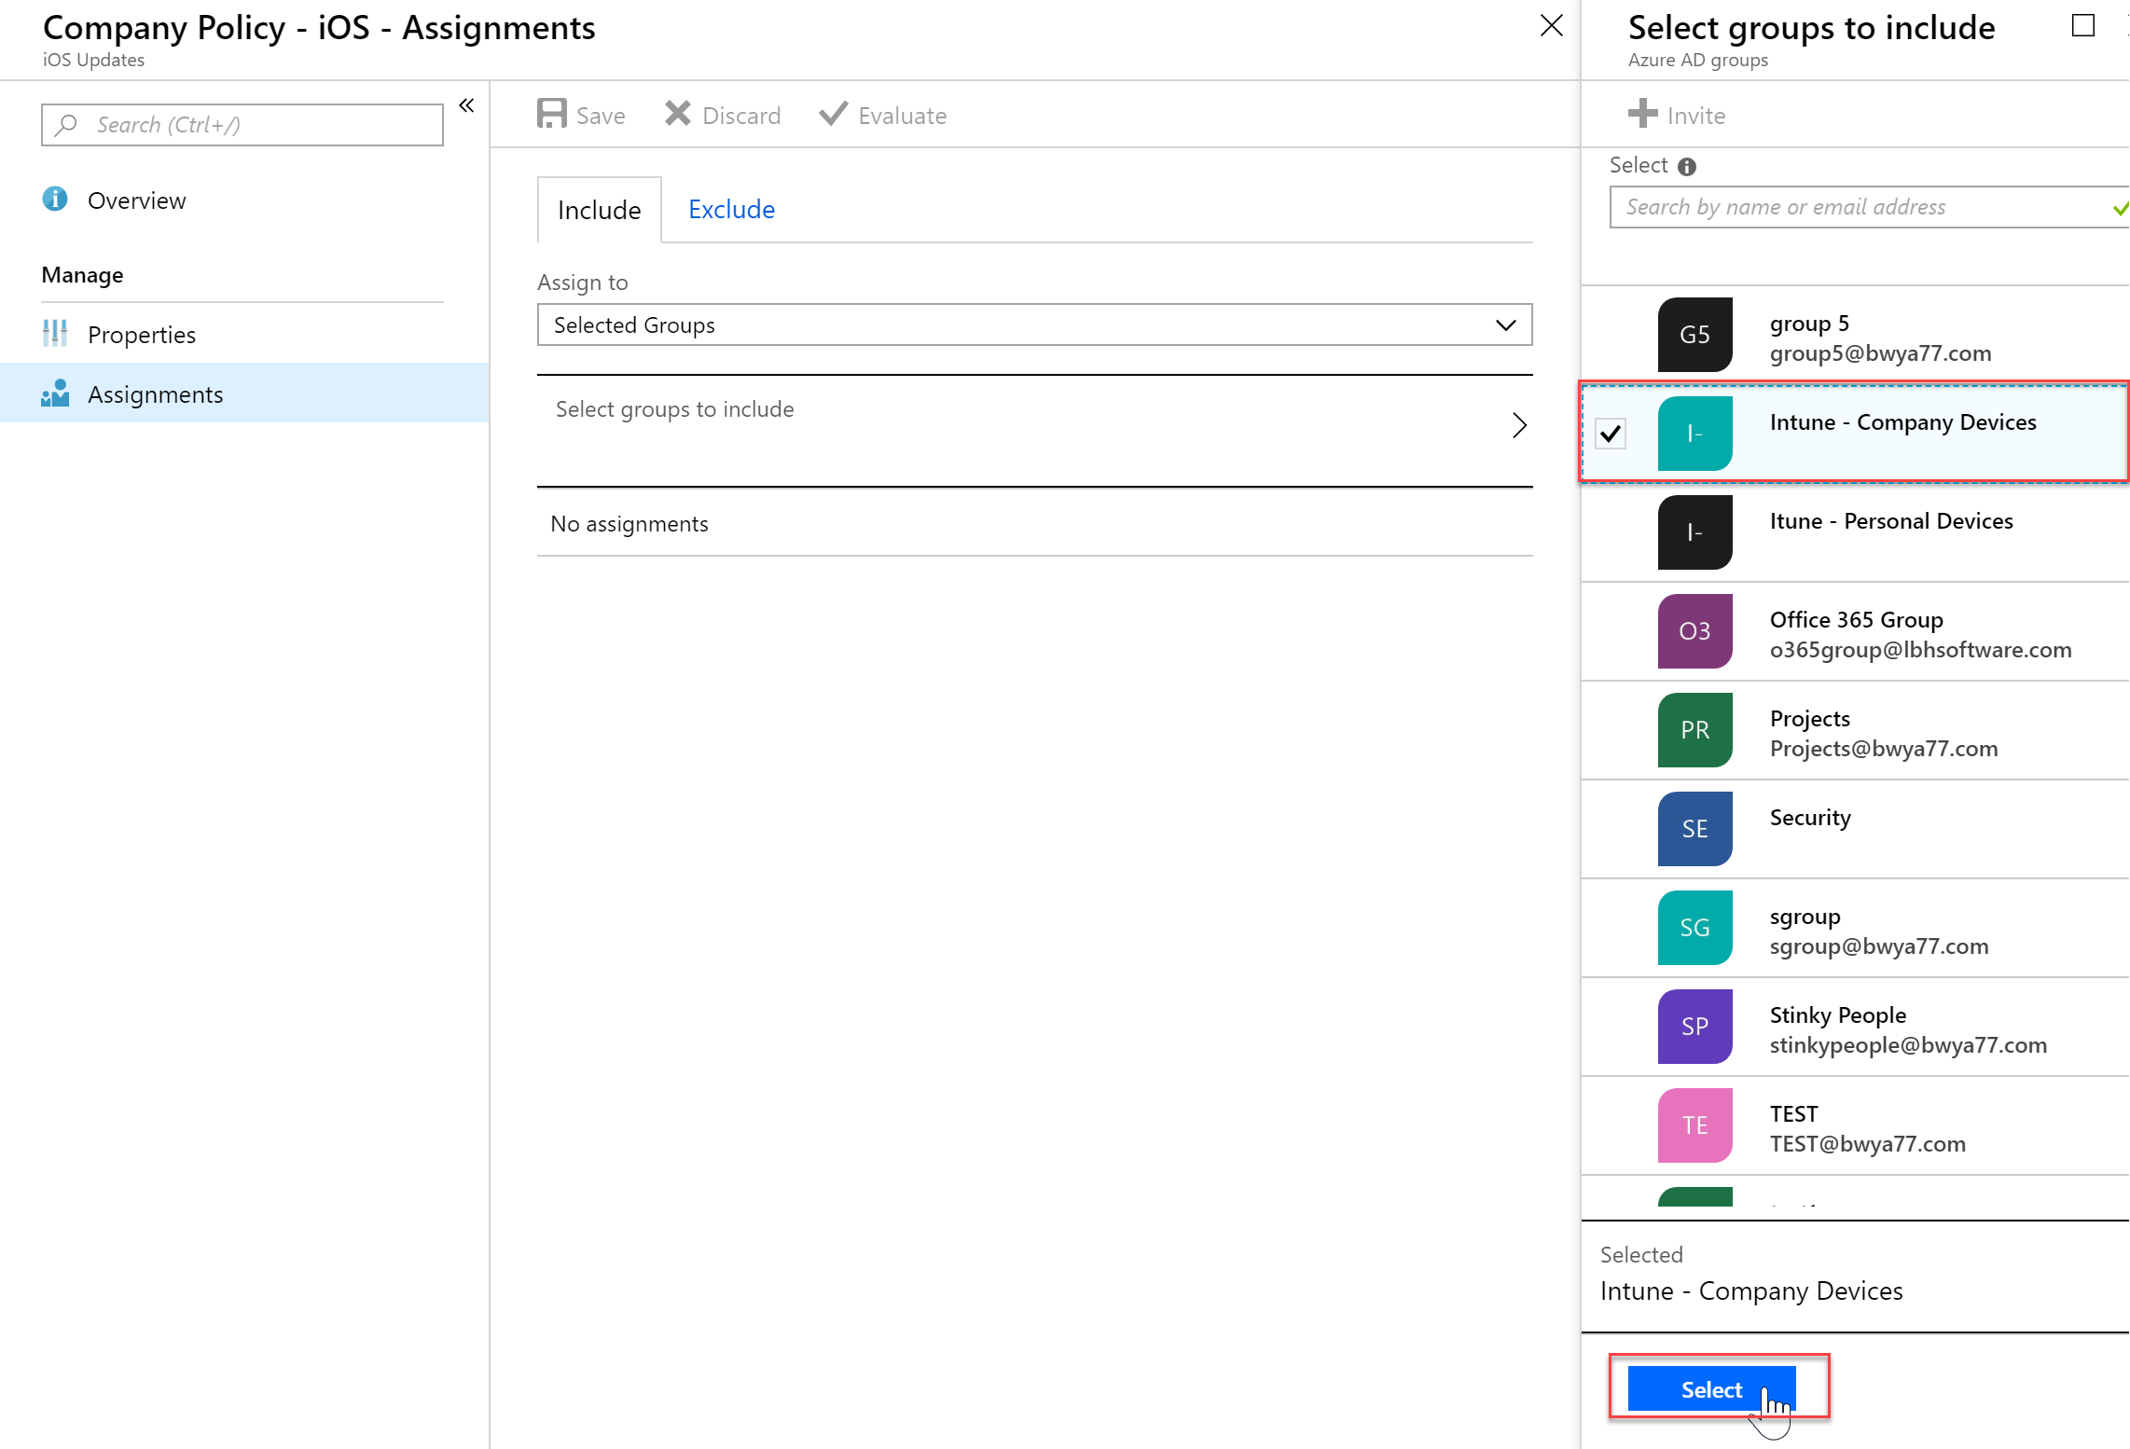
Task: Select the group 5 G5 avatar
Action: click(1695, 335)
